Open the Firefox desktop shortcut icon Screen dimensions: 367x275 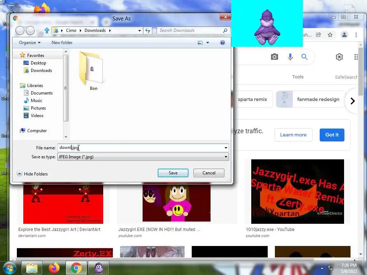tap(42, 9)
